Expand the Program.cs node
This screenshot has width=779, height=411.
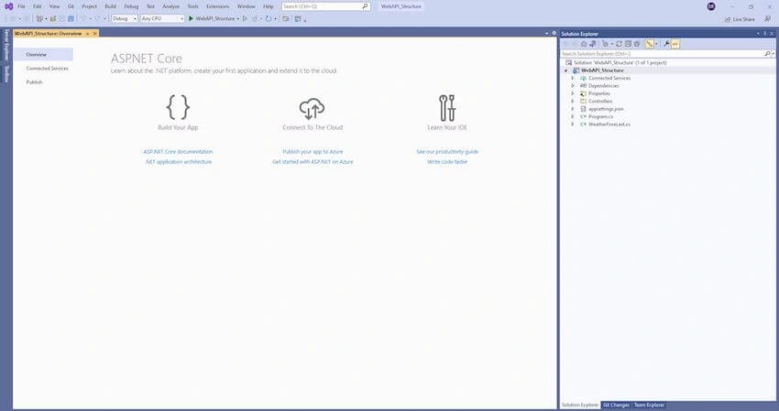573,116
